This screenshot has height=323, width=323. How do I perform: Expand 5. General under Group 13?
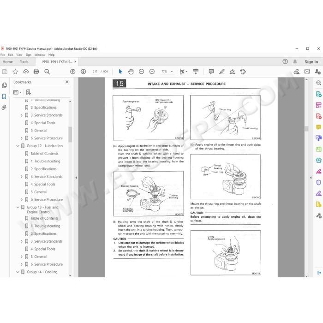coord(22,257)
